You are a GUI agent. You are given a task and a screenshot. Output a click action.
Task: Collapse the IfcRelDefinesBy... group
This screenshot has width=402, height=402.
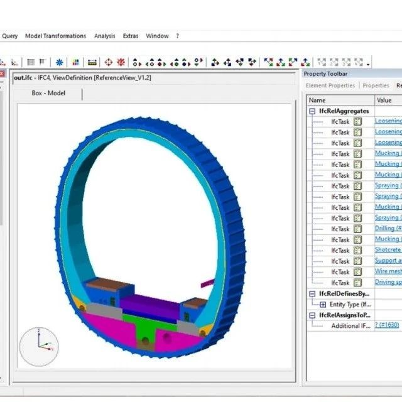(x=313, y=294)
